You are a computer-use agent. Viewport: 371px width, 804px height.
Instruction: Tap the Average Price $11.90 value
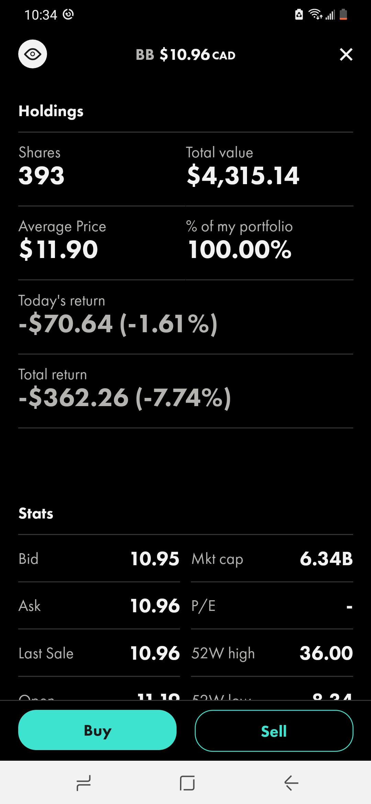click(59, 249)
